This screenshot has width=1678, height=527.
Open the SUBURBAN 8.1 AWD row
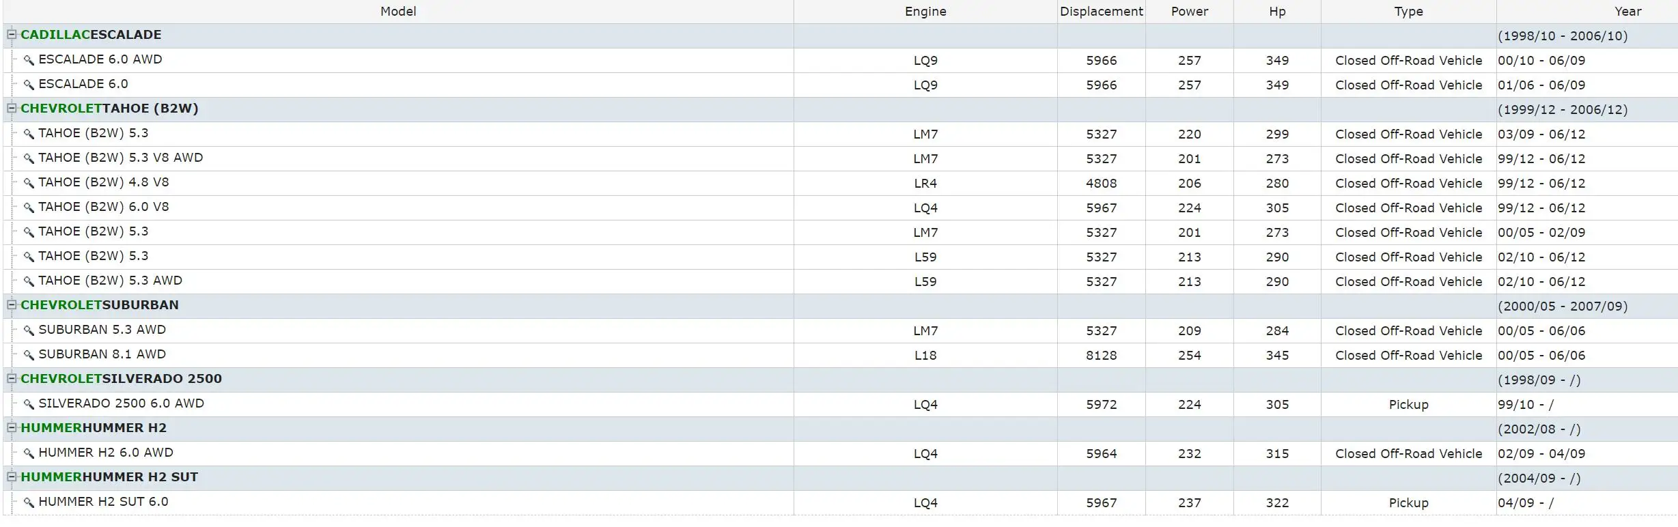[x=102, y=354]
